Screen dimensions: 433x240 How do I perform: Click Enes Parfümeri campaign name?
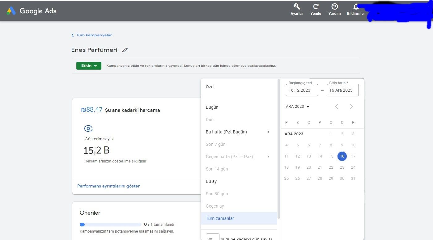[x=95, y=50]
